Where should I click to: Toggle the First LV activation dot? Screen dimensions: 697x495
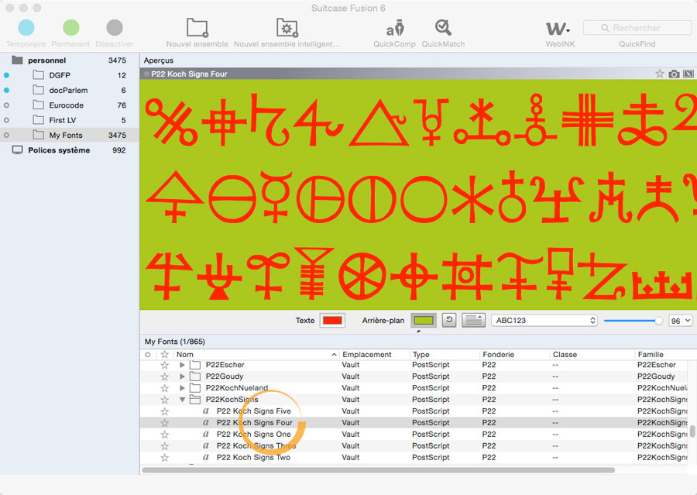click(x=6, y=120)
